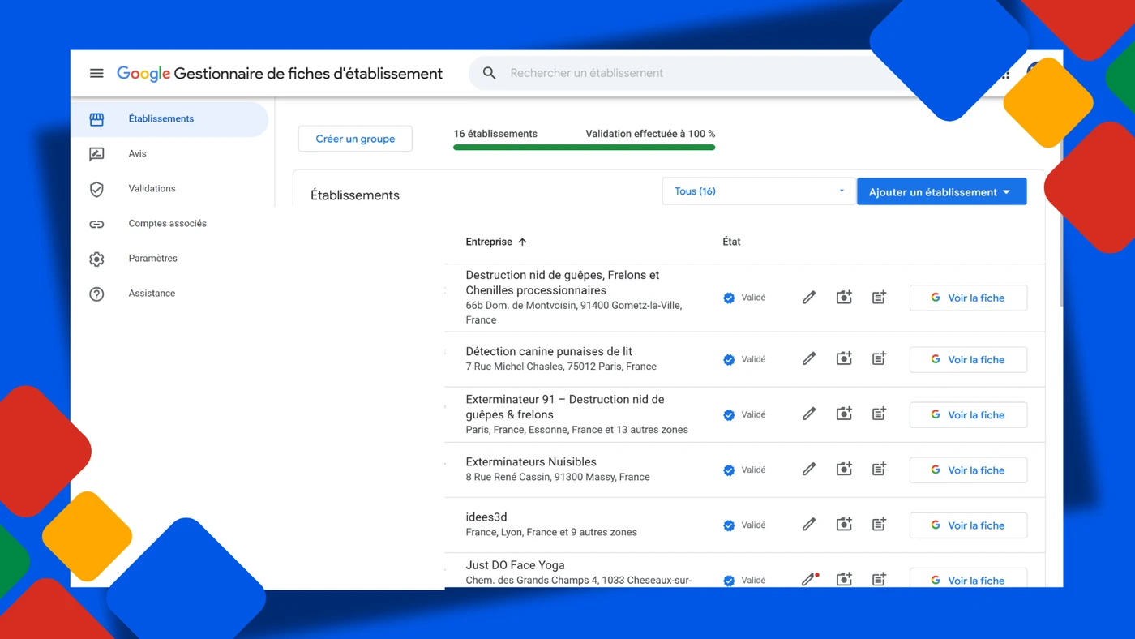
Task: Click the Établissements storefront icon
Action: coord(96,119)
